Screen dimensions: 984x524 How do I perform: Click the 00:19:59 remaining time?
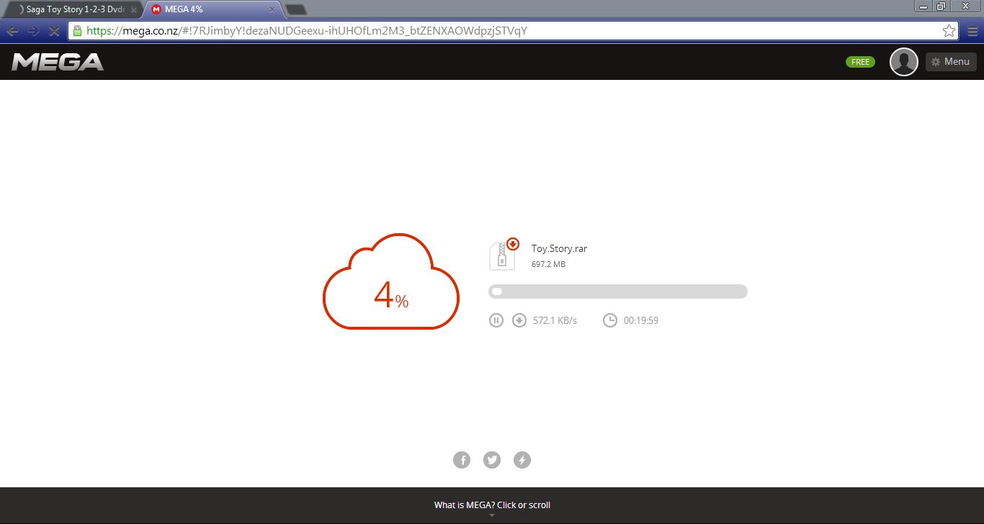[x=641, y=320]
